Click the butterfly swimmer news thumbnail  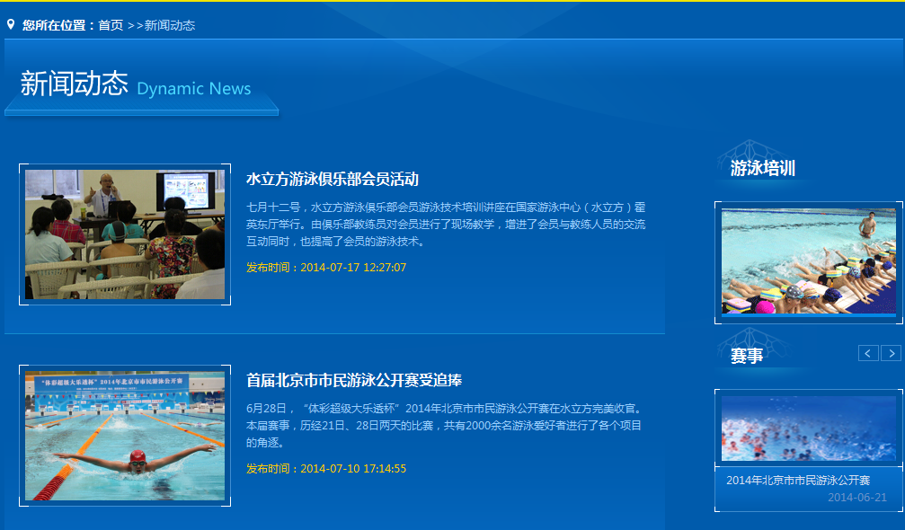125,436
